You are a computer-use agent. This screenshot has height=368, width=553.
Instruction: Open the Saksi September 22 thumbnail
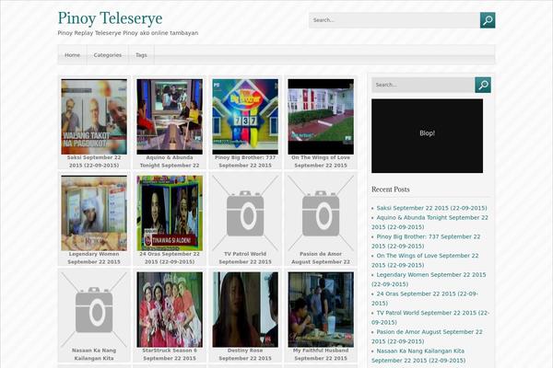94,117
